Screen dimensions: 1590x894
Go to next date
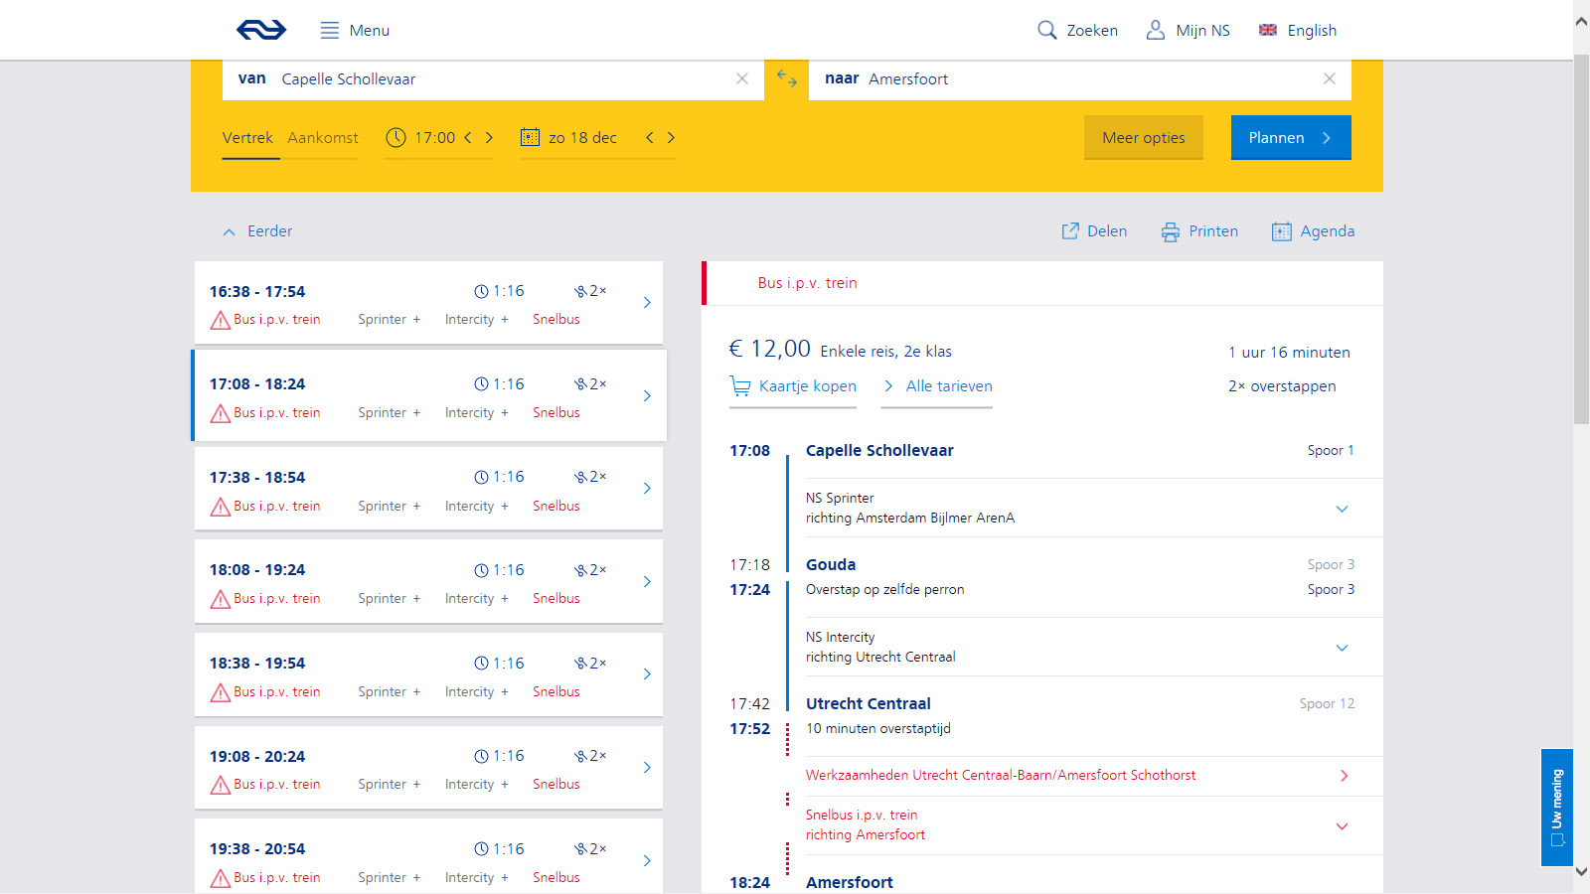671,137
